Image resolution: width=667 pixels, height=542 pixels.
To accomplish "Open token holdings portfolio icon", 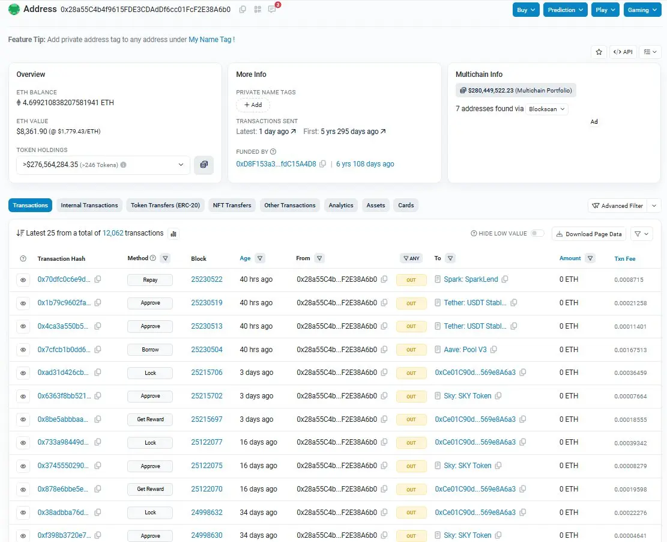I will (x=204, y=165).
